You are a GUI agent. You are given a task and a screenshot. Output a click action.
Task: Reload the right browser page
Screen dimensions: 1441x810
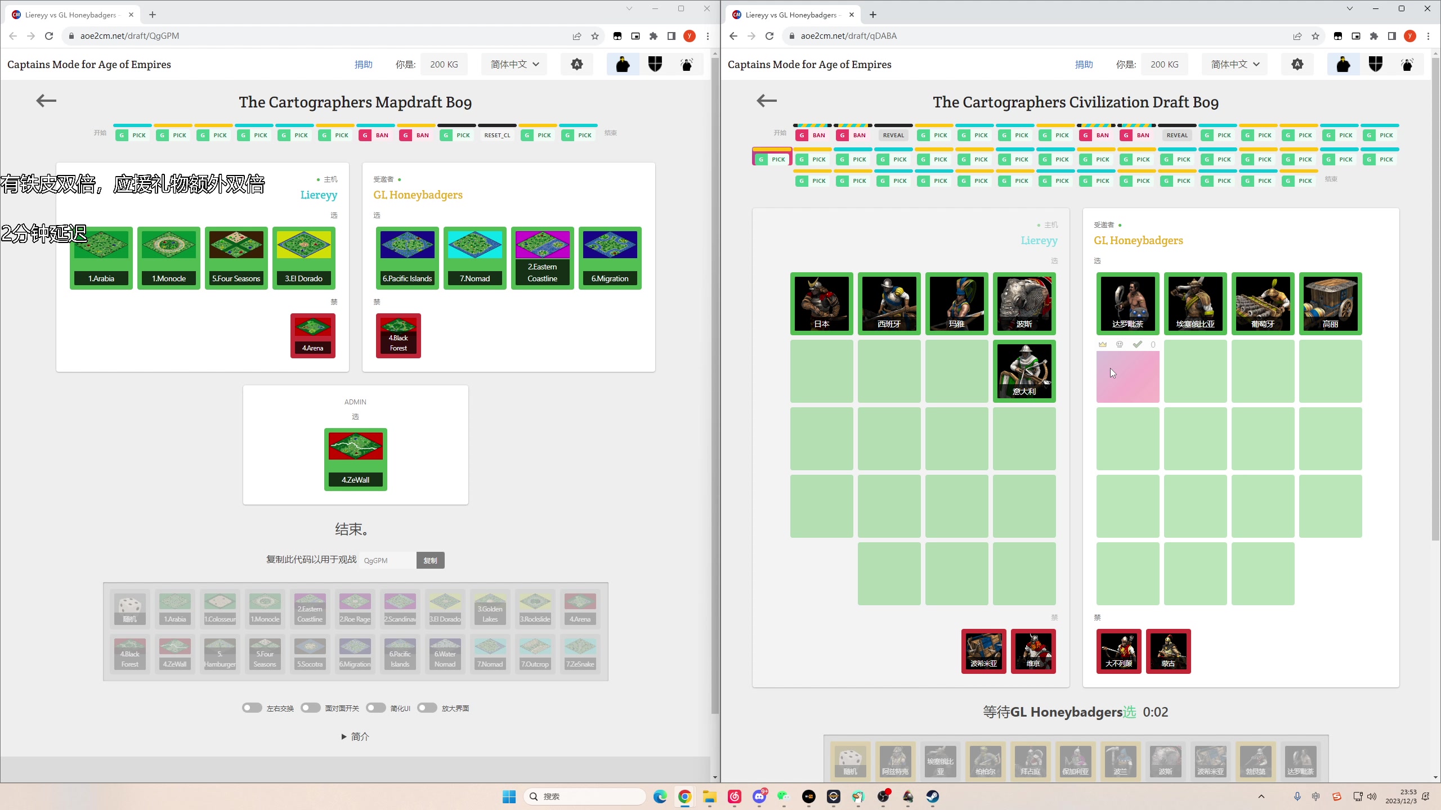point(769,36)
